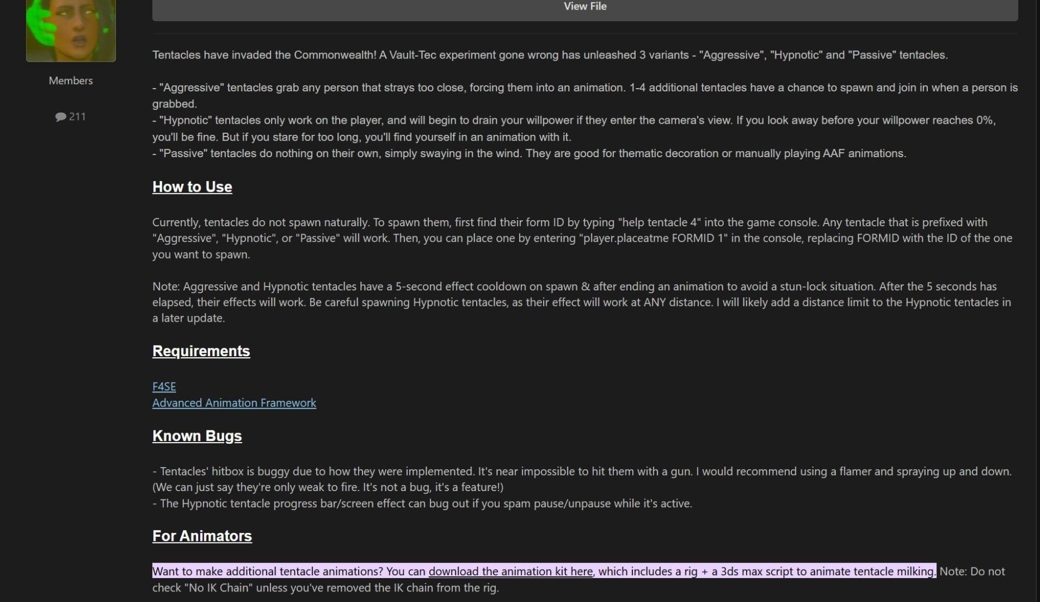Screen dimensions: 1040x602
Task: Click the line starting 'Tentacles' hitbox is buggy'
Action: [582, 479]
